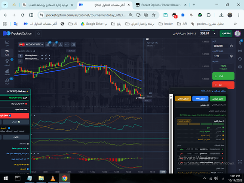
Task: Open the user avatar profile menu
Action: pyautogui.click(x=238, y=34)
